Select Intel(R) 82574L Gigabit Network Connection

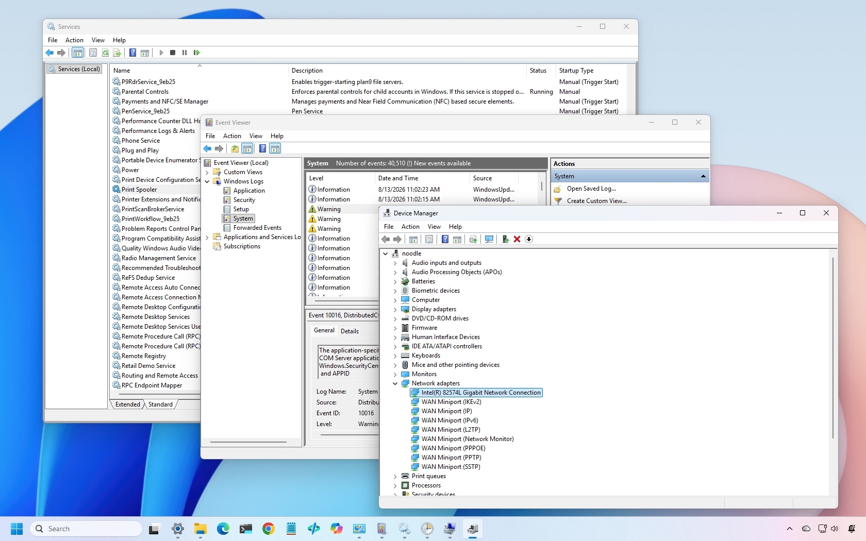pyautogui.click(x=476, y=393)
